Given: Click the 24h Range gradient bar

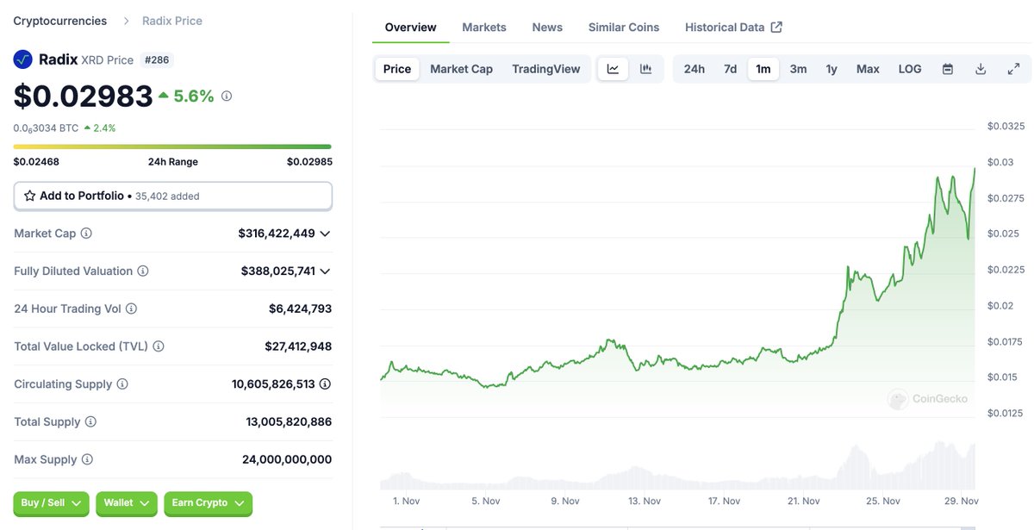Looking at the screenshot, I should click(x=172, y=147).
